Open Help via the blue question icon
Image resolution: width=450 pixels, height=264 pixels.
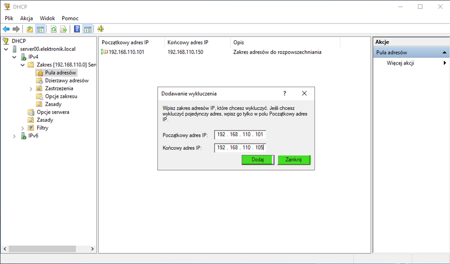[x=77, y=29]
